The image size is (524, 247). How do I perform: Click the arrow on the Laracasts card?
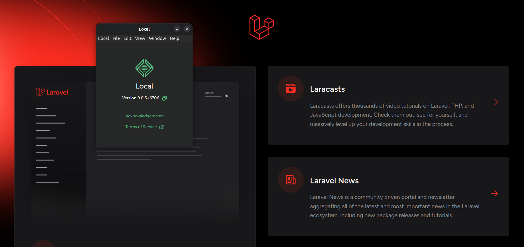click(495, 102)
